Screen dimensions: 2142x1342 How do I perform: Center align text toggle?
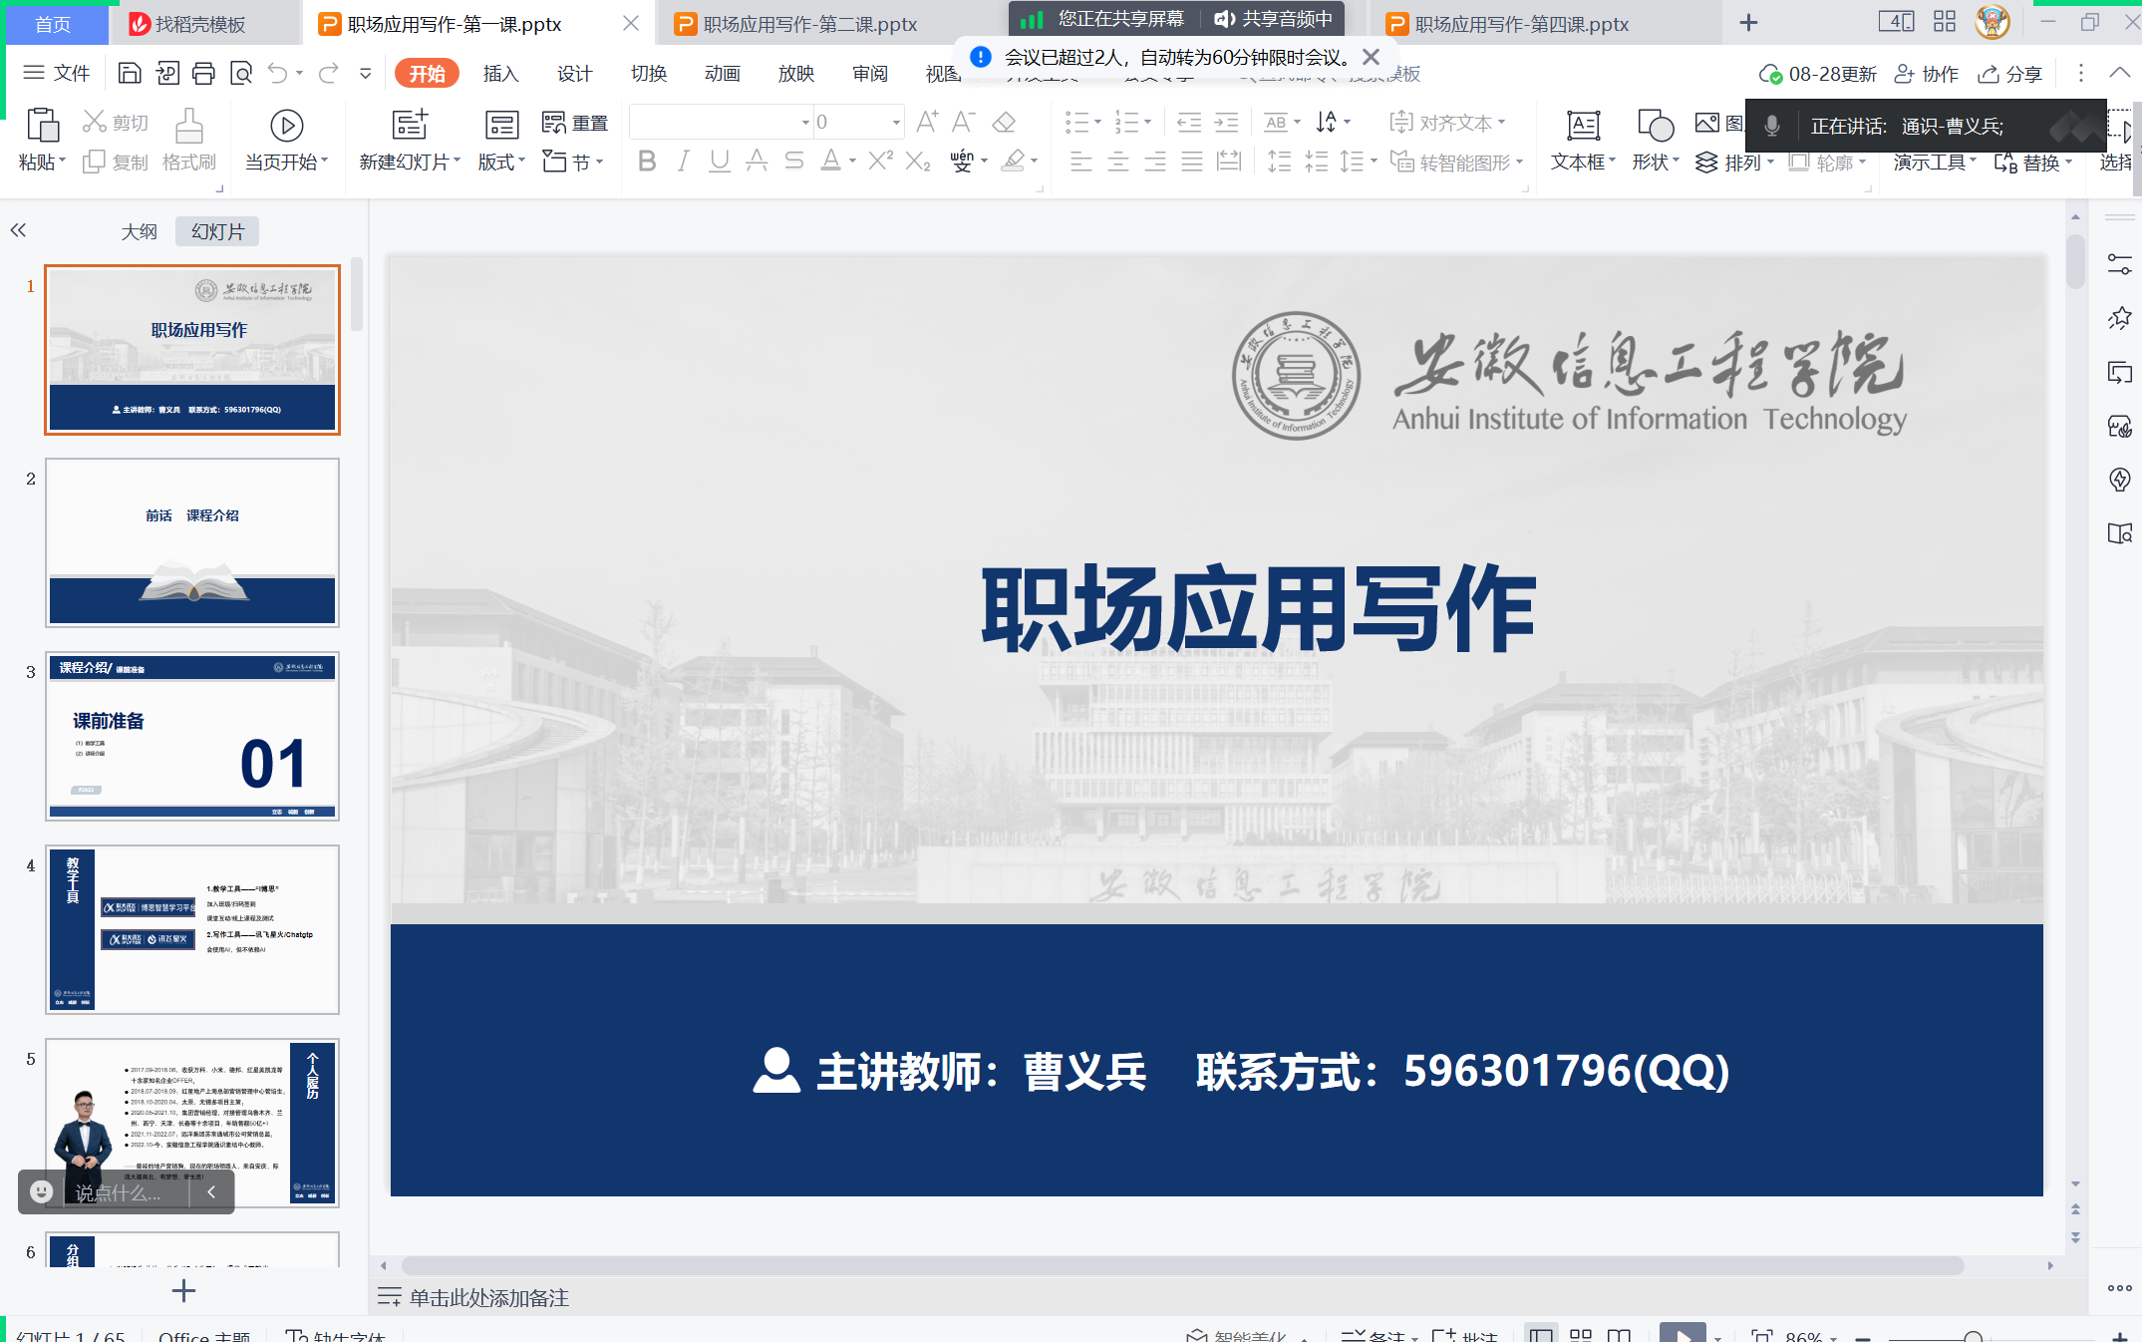1118,161
